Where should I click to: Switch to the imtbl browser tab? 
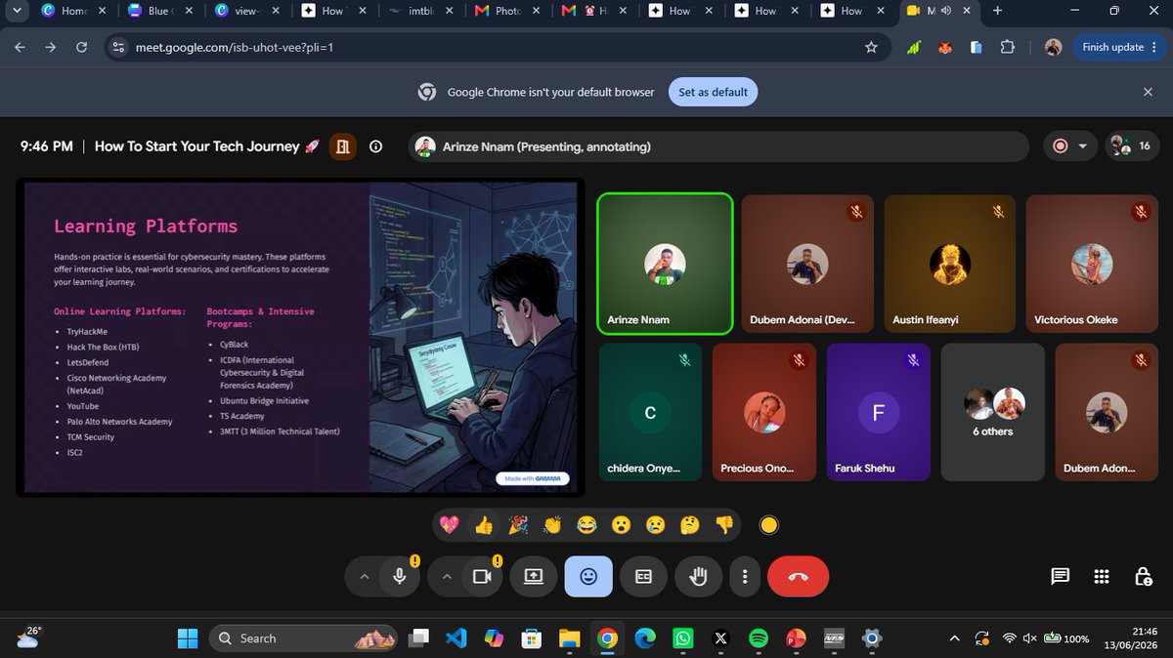(418, 11)
